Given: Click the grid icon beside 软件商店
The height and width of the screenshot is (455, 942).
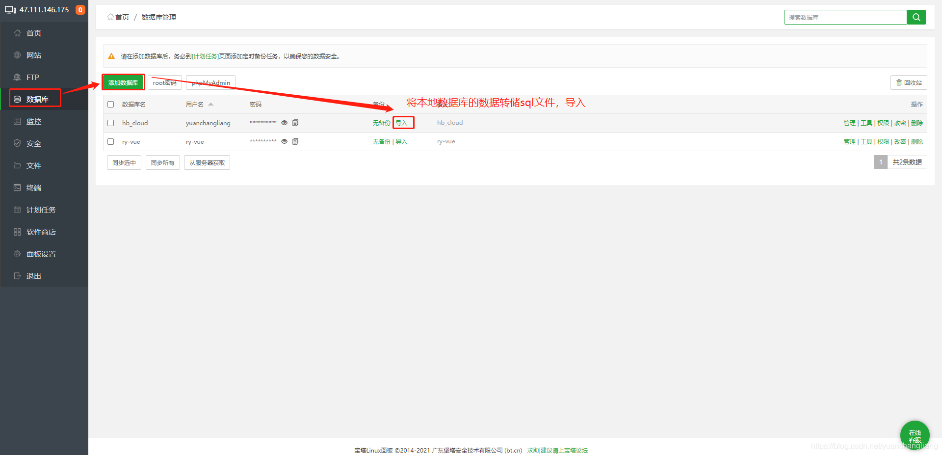Looking at the screenshot, I should (17, 232).
